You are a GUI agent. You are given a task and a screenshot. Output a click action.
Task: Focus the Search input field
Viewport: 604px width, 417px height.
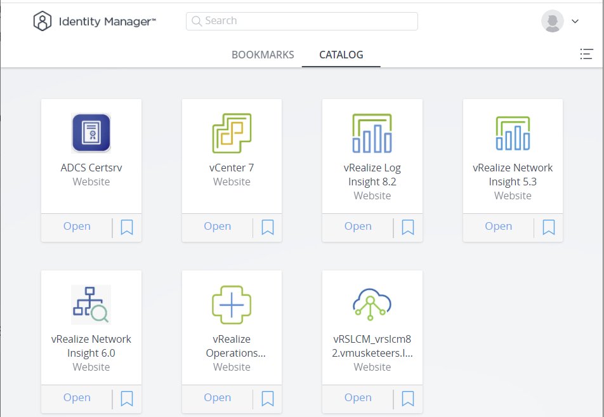tap(301, 21)
